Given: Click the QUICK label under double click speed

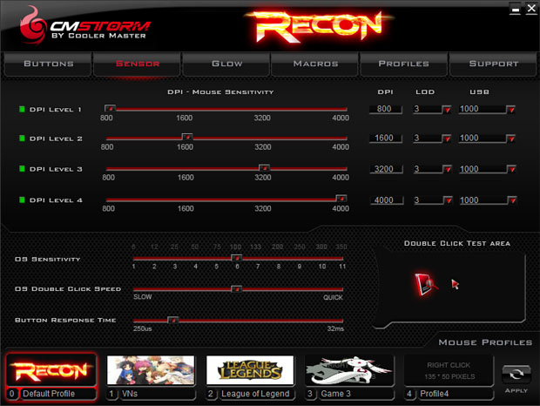Looking at the screenshot, I should point(333,297).
